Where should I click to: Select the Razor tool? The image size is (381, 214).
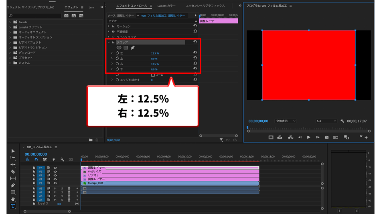coord(13,172)
